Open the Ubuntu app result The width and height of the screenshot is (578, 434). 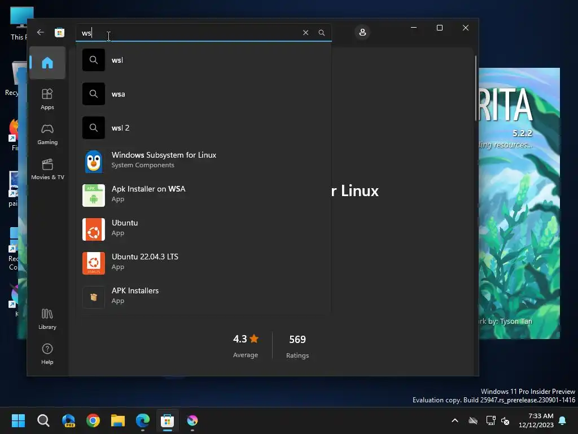point(203,229)
